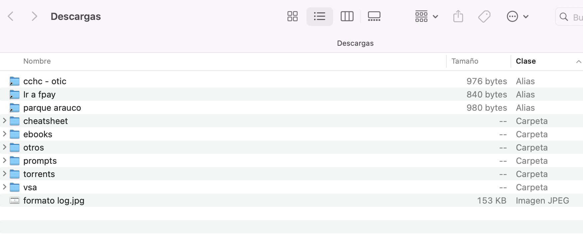The width and height of the screenshot is (583, 244).
Task: Go forward with the right chevron
Action: click(x=34, y=16)
